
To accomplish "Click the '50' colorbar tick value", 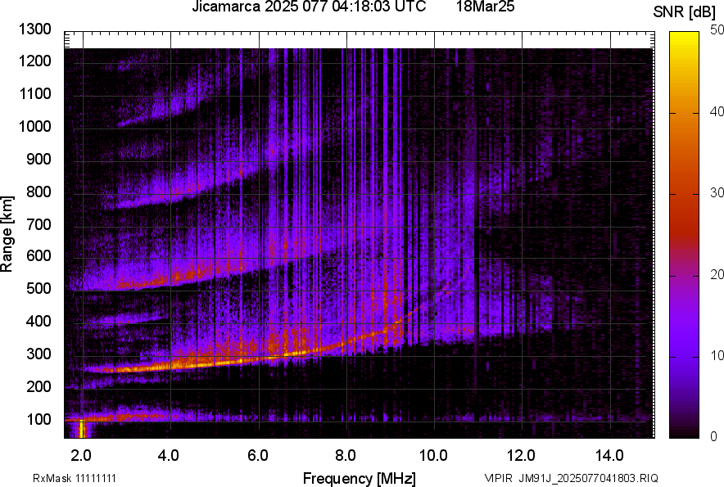I will (x=717, y=30).
